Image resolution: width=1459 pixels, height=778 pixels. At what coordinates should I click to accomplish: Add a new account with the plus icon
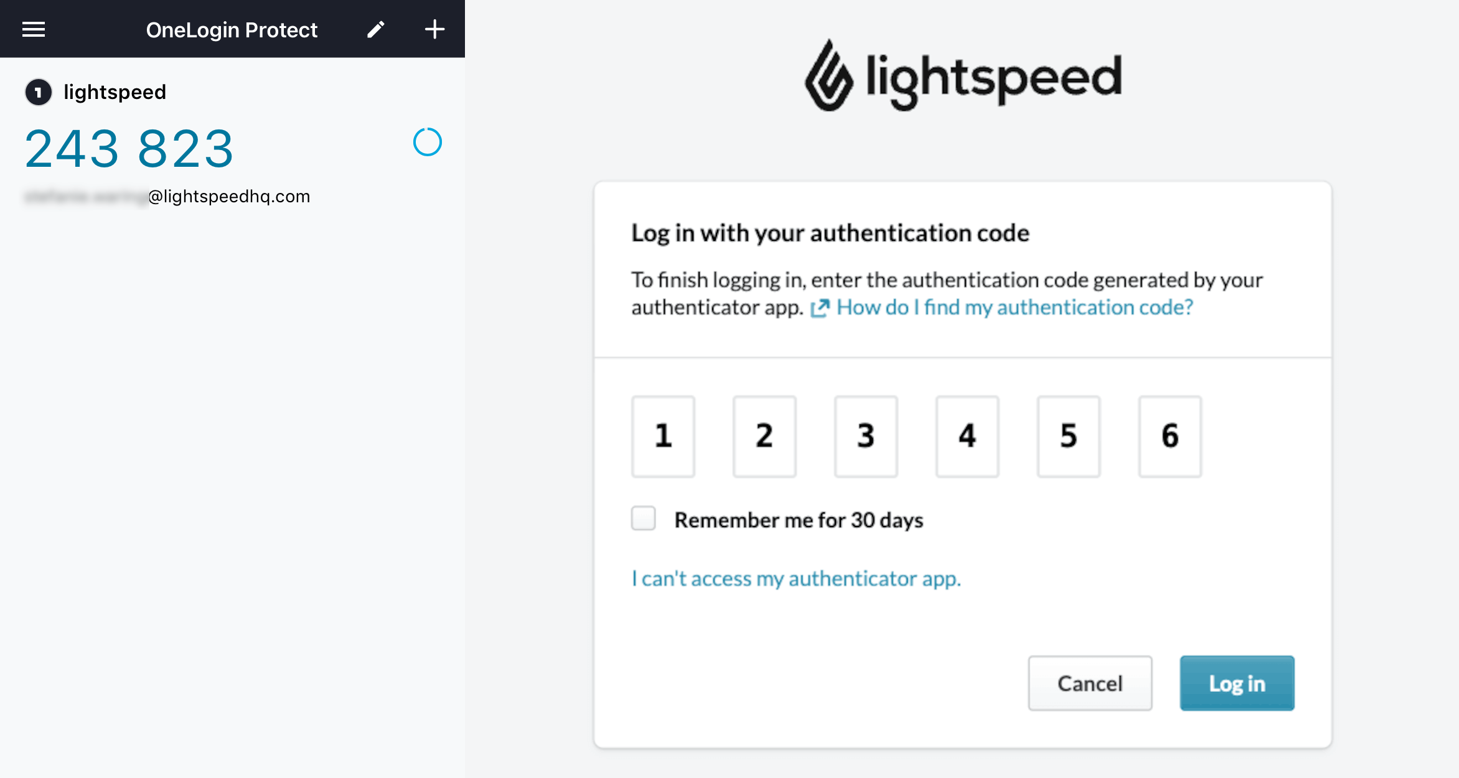coord(434,29)
